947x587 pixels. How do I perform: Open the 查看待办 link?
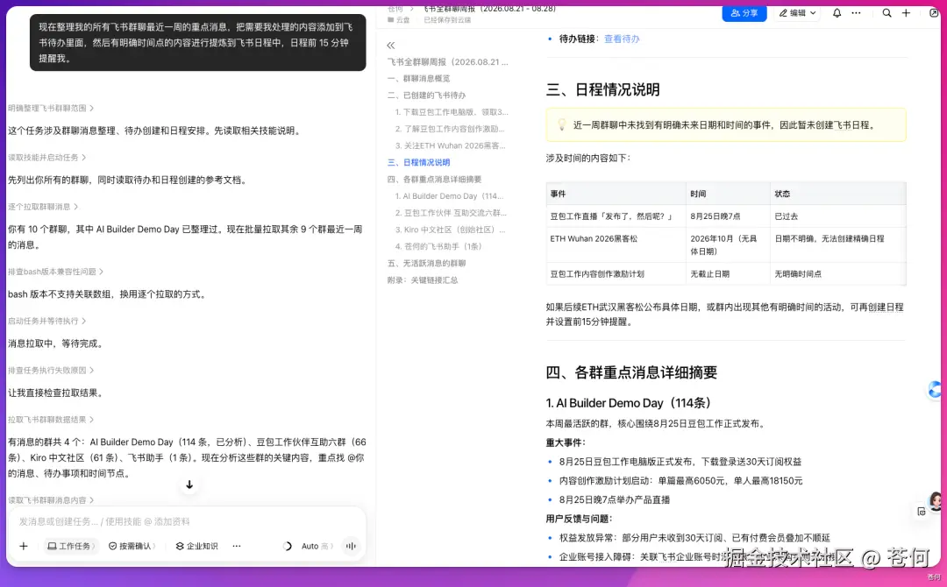tap(622, 39)
